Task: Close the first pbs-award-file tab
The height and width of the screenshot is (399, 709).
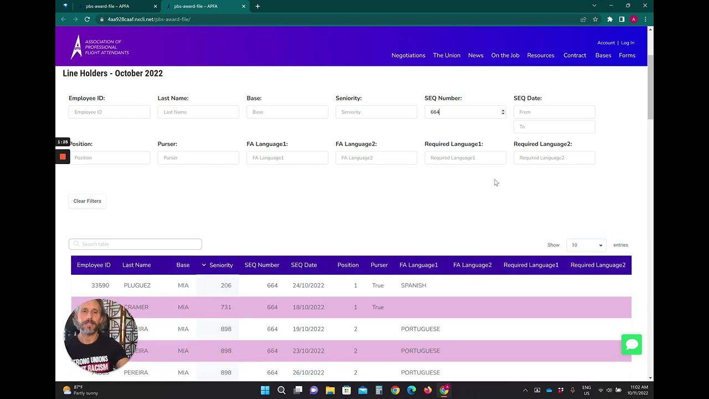Action: (x=155, y=6)
